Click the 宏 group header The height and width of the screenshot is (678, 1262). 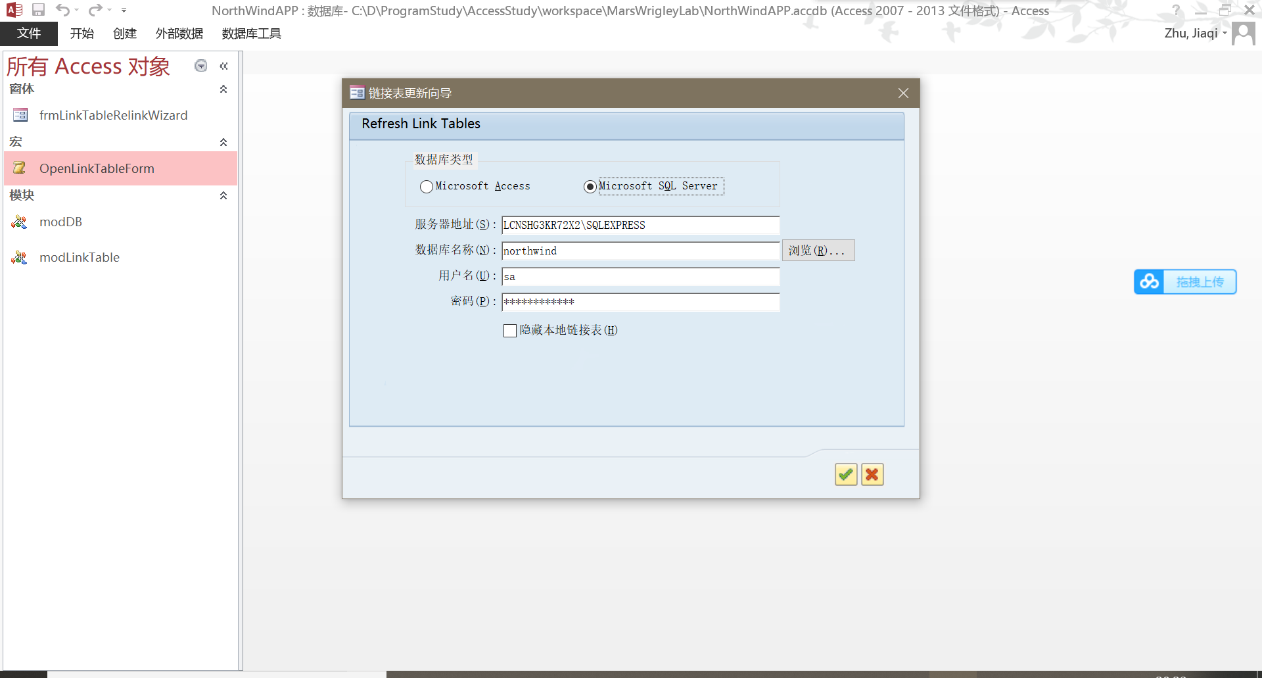pos(16,142)
